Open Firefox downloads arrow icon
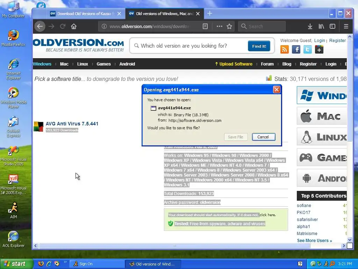This screenshot has height=269, width=358. coord(310,26)
